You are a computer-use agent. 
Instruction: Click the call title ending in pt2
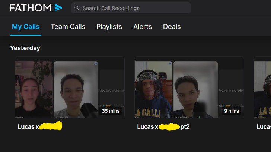click(163, 127)
